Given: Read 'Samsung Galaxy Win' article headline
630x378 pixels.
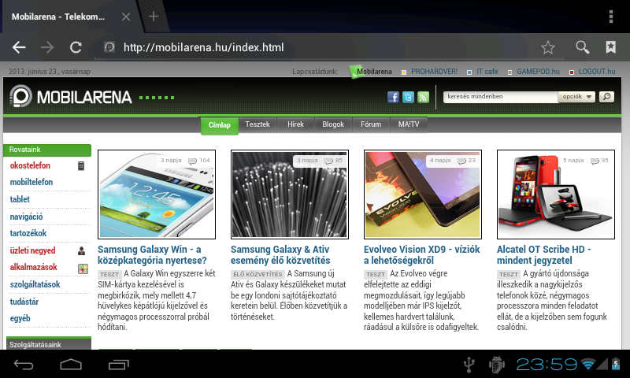Looking at the screenshot, I should (x=152, y=255).
